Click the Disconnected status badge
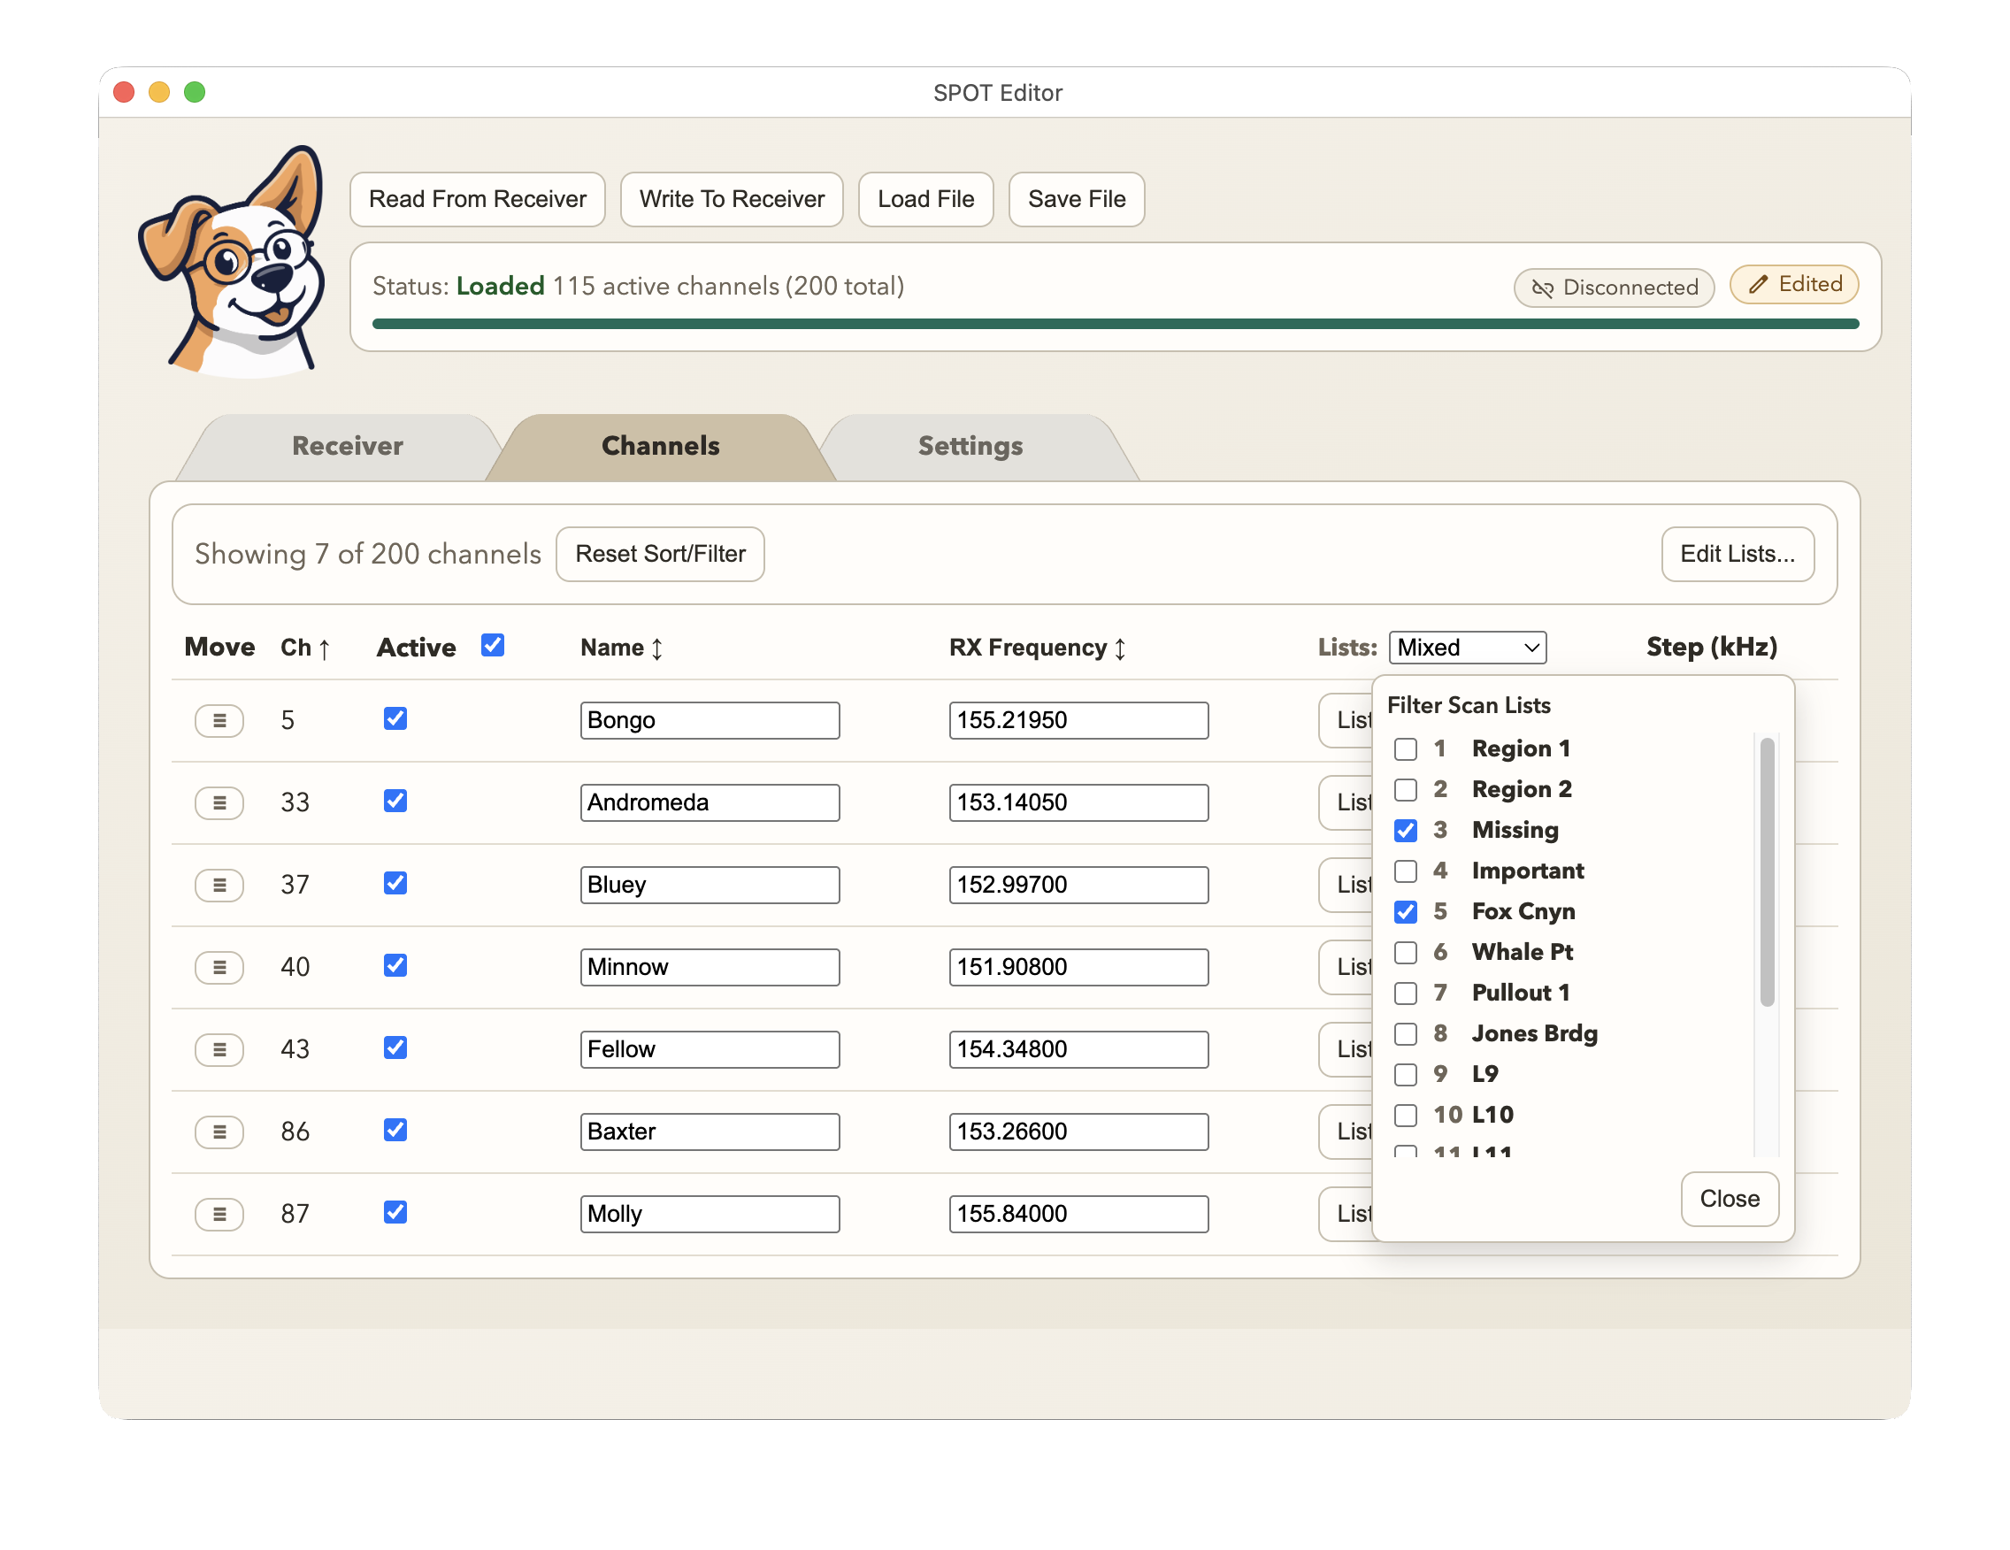The width and height of the screenshot is (2010, 1550). click(x=1614, y=288)
